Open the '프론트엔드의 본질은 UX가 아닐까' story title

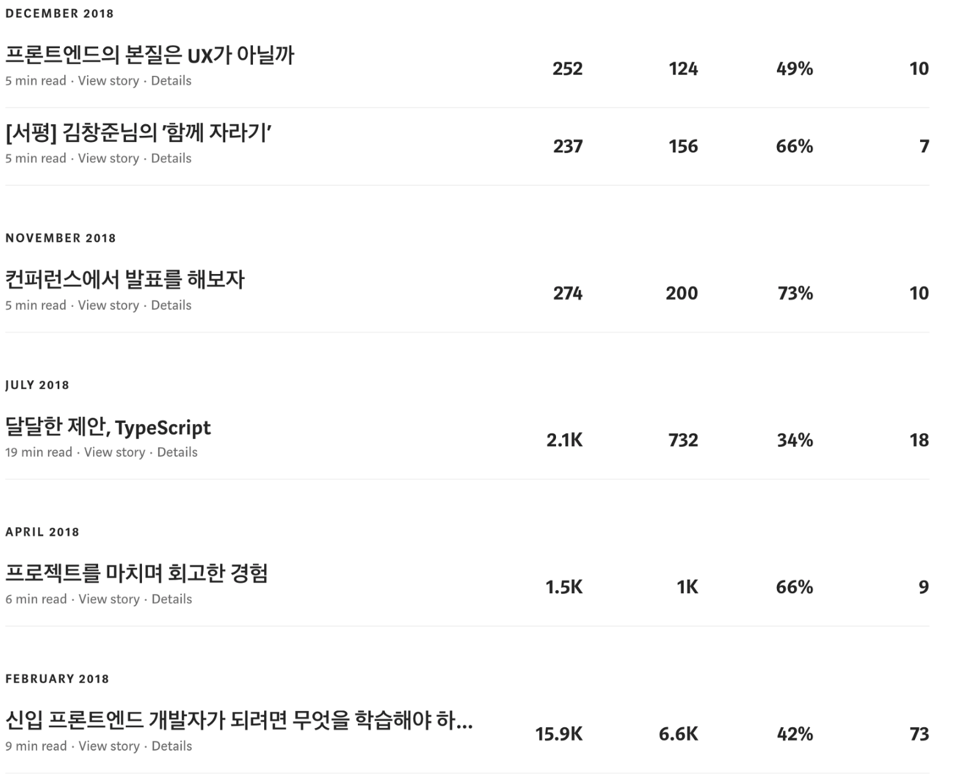pyautogui.click(x=150, y=56)
